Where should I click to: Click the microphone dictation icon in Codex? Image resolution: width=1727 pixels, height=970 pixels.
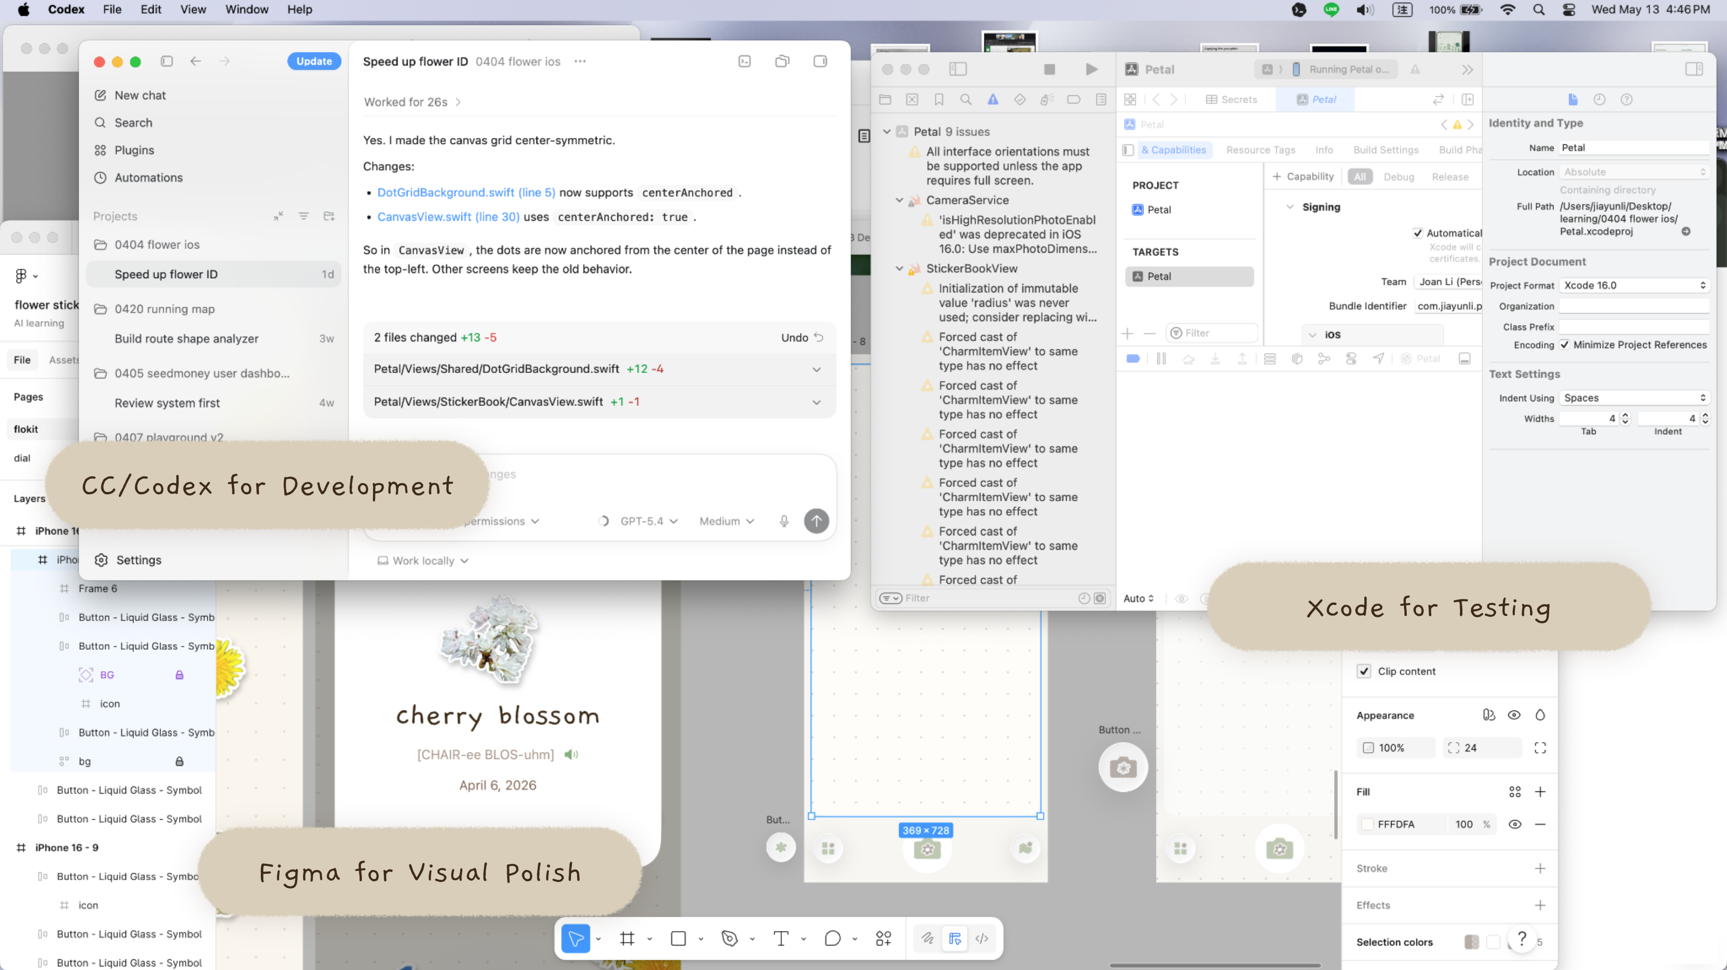(784, 521)
